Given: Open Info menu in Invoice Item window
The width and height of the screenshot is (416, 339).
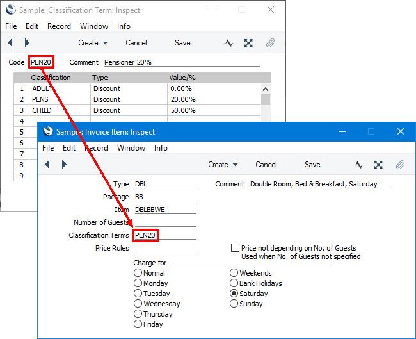Looking at the screenshot, I should (x=161, y=148).
